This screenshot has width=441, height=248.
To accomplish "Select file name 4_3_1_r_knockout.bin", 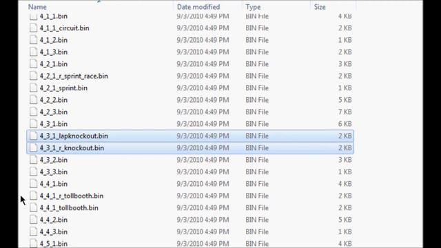I will (x=72, y=148).
